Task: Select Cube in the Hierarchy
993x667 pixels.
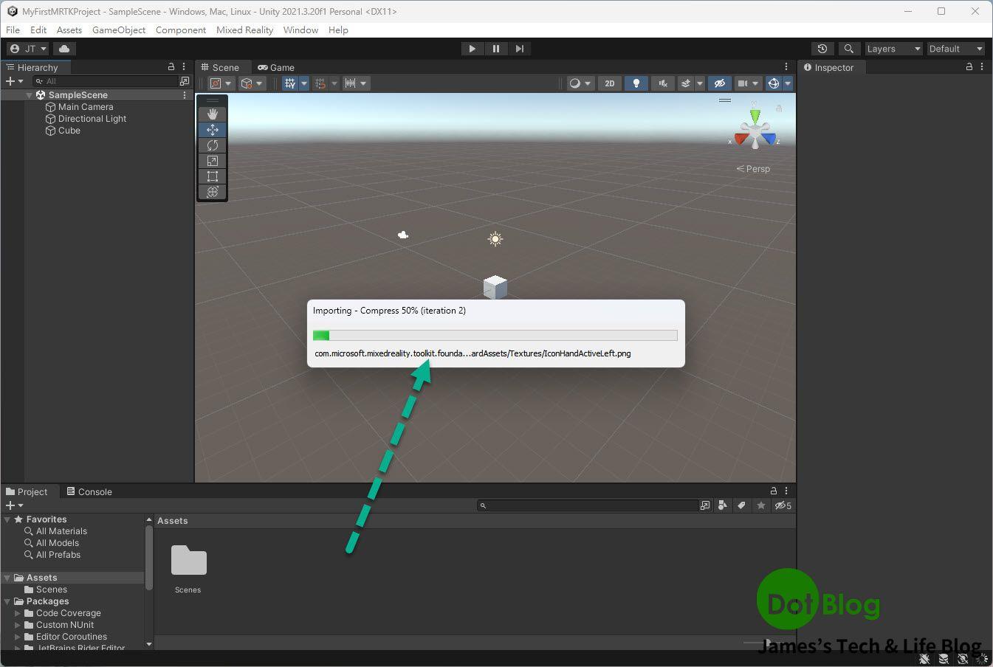Action: (69, 131)
